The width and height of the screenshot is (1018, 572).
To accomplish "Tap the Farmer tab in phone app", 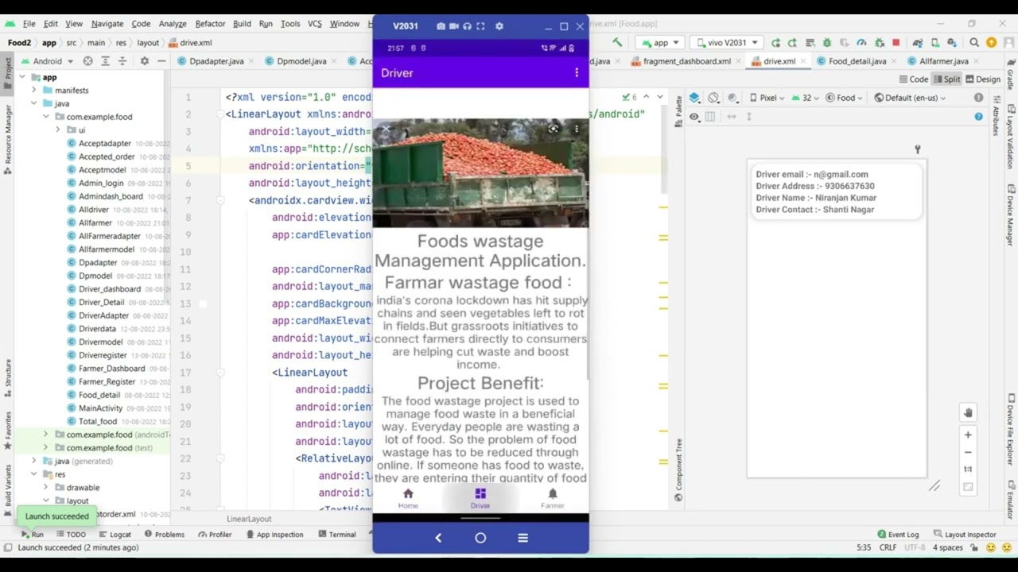I will point(553,499).
